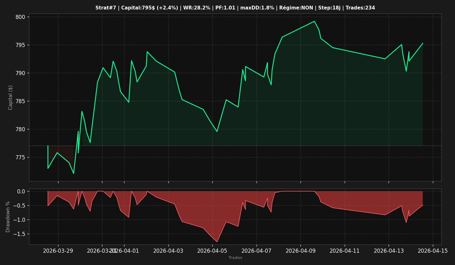Select the 2026-03-29 date tick label
Screen dimensions: 455x265
(58, 251)
